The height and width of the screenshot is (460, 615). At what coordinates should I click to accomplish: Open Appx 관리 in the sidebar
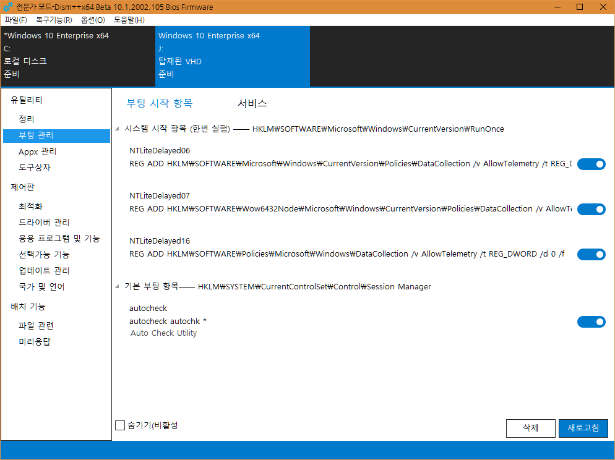coord(56,151)
